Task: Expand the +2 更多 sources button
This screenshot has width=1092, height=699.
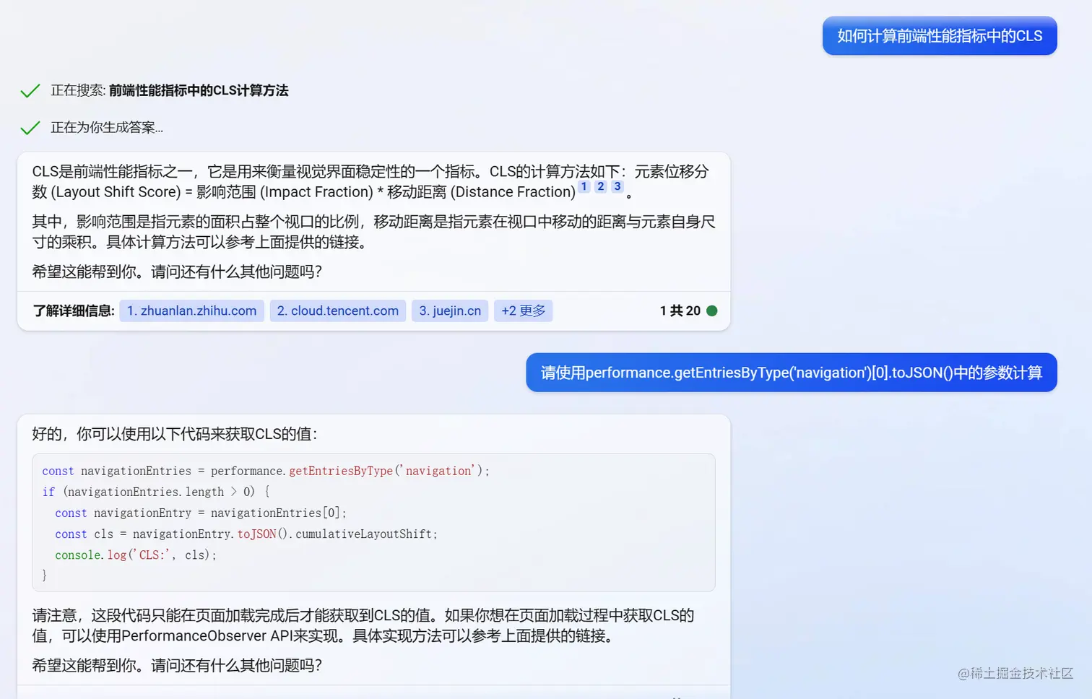Action: click(523, 311)
